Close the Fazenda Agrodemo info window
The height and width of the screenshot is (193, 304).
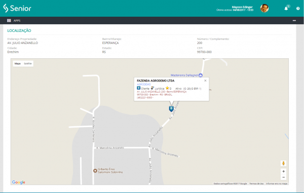coord(205,81)
